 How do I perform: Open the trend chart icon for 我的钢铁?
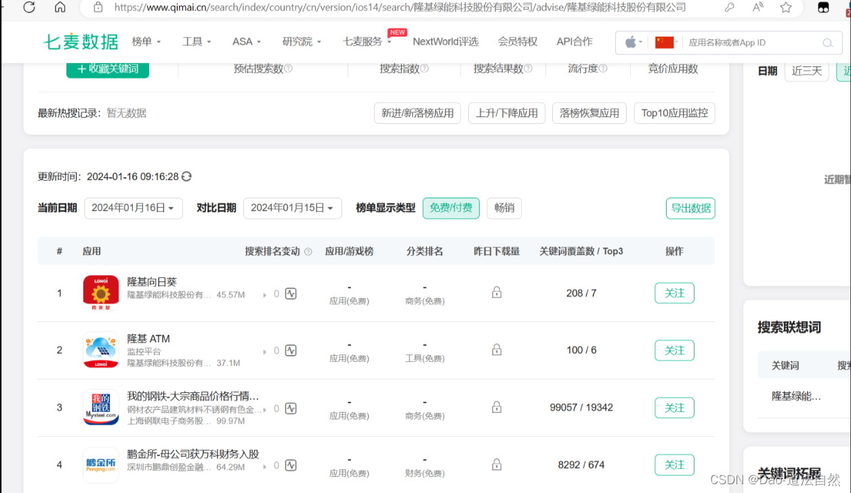tap(291, 408)
